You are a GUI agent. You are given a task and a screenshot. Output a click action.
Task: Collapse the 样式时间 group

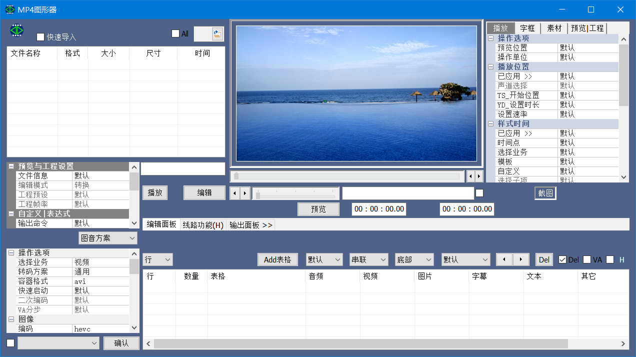pyautogui.click(x=491, y=124)
